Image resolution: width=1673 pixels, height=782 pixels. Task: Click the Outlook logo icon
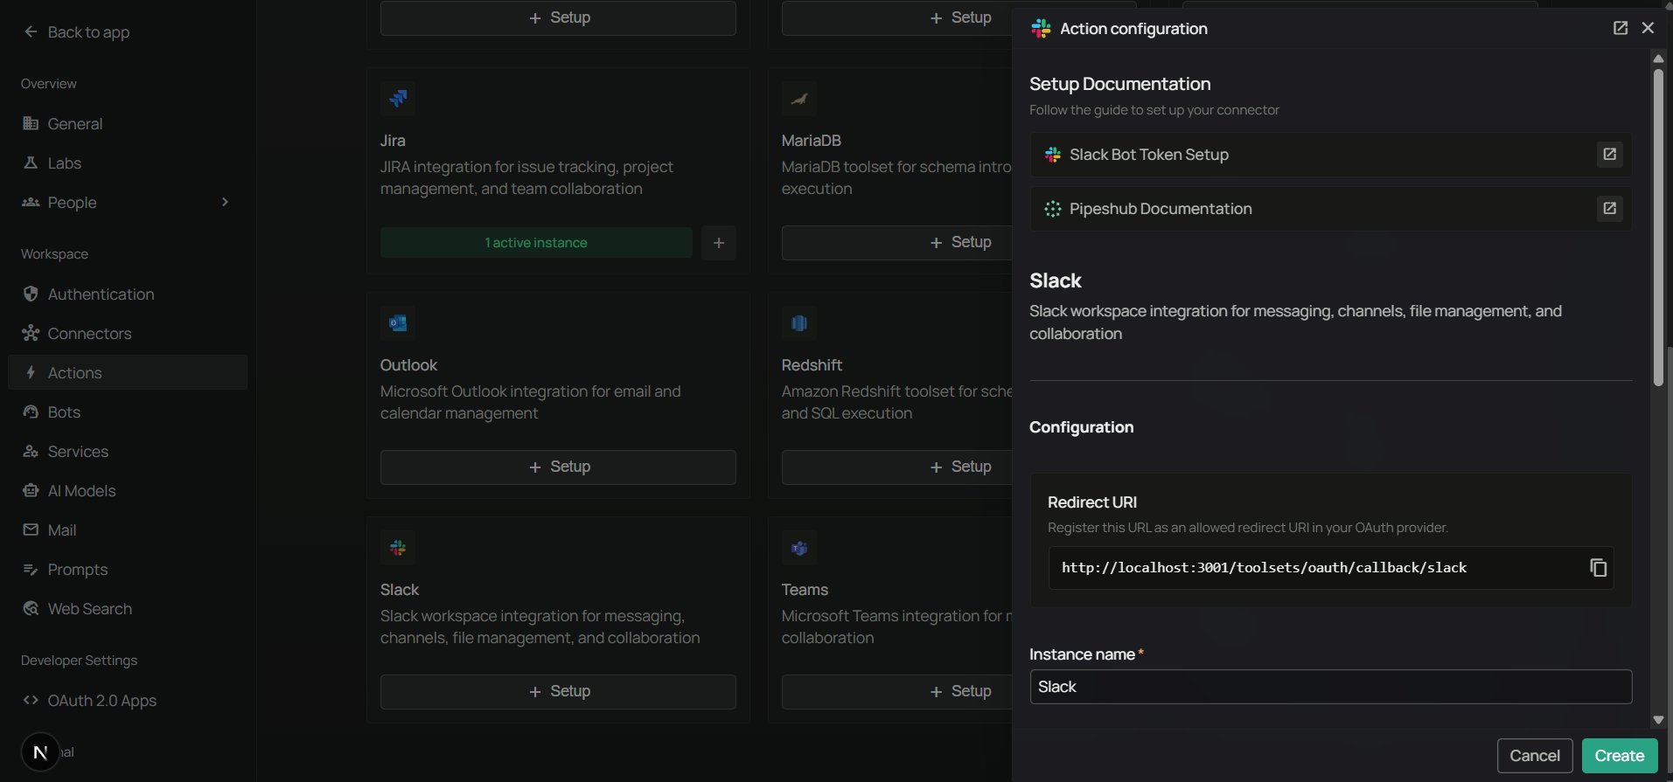(x=398, y=323)
